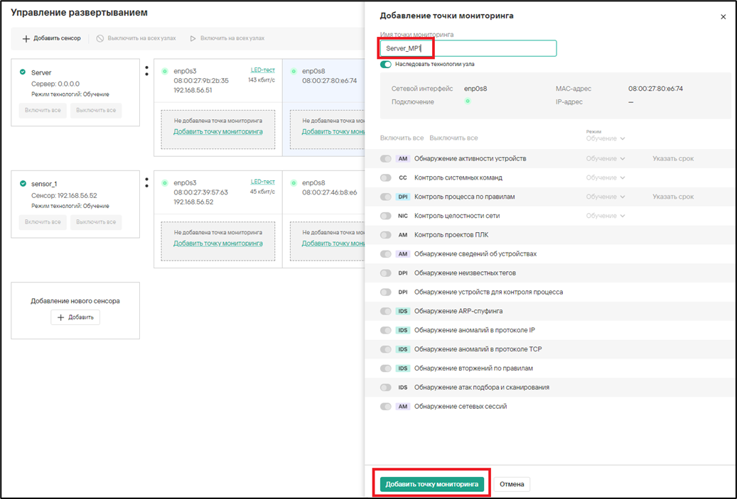Screen dimensions: 737x499
Task: Toggle Обнаружение аномалий в протоколе IP switch
Action: [x=385, y=331]
